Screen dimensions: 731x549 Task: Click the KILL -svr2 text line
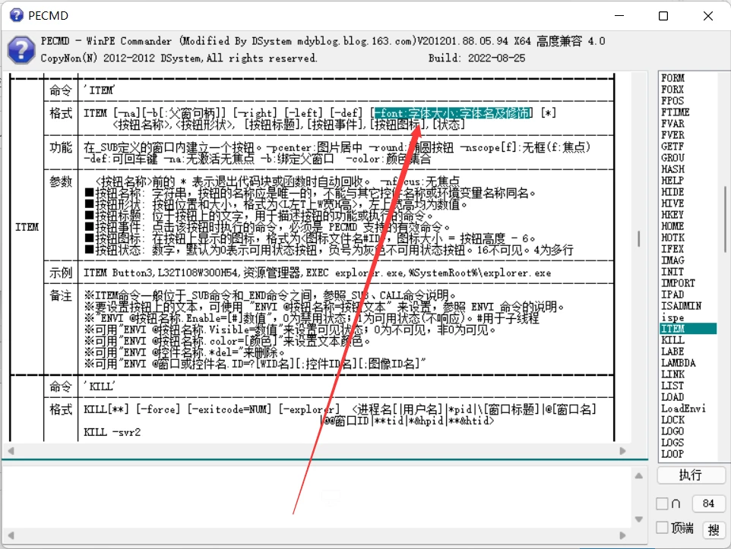tap(112, 432)
